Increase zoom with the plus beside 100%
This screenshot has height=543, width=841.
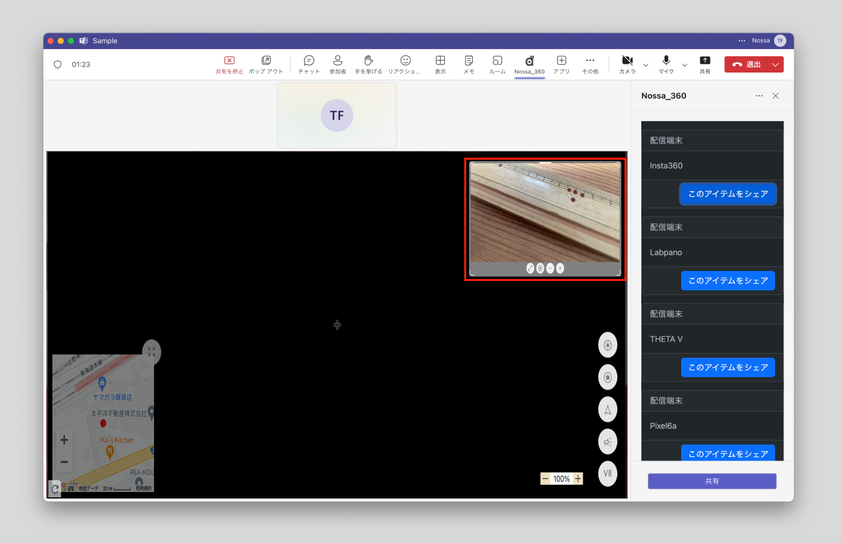click(x=578, y=479)
